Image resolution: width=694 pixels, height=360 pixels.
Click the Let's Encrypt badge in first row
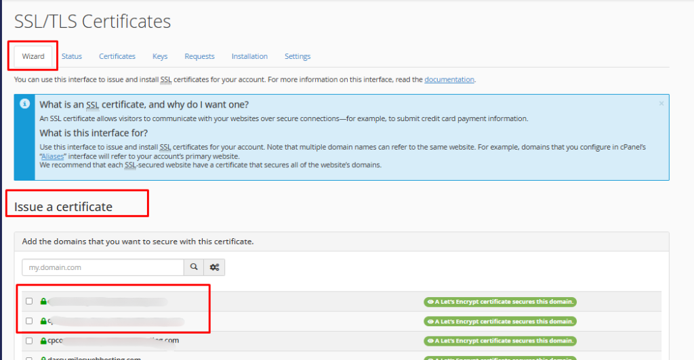tap(499, 302)
